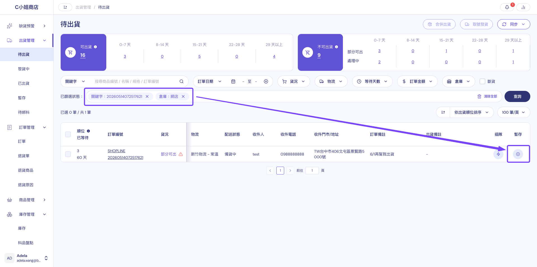Click 清除全部 to clear filters
The image size is (537, 267).
click(487, 96)
